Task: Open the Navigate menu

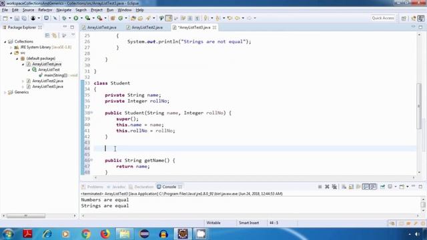Action: 64,10
